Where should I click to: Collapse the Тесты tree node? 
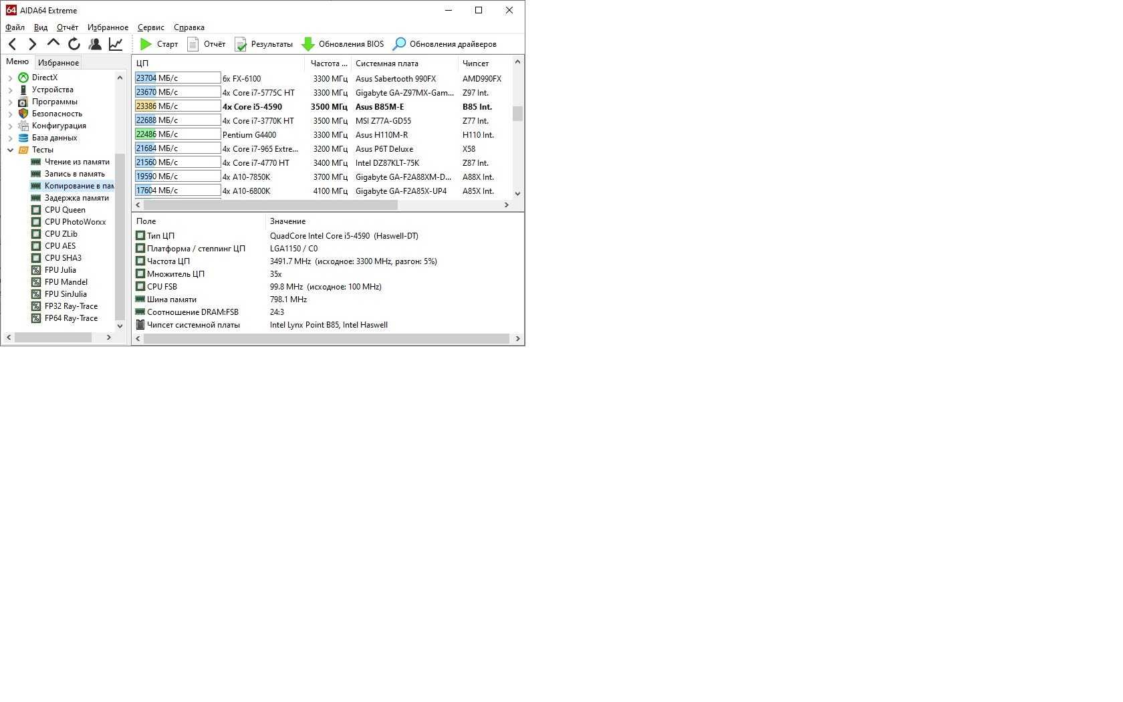tap(10, 150)
